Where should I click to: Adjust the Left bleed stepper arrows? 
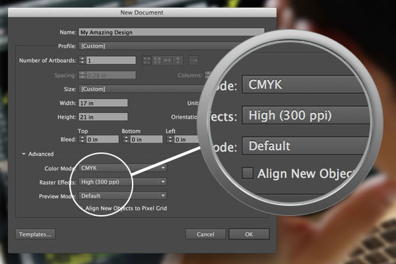(170, 139)
